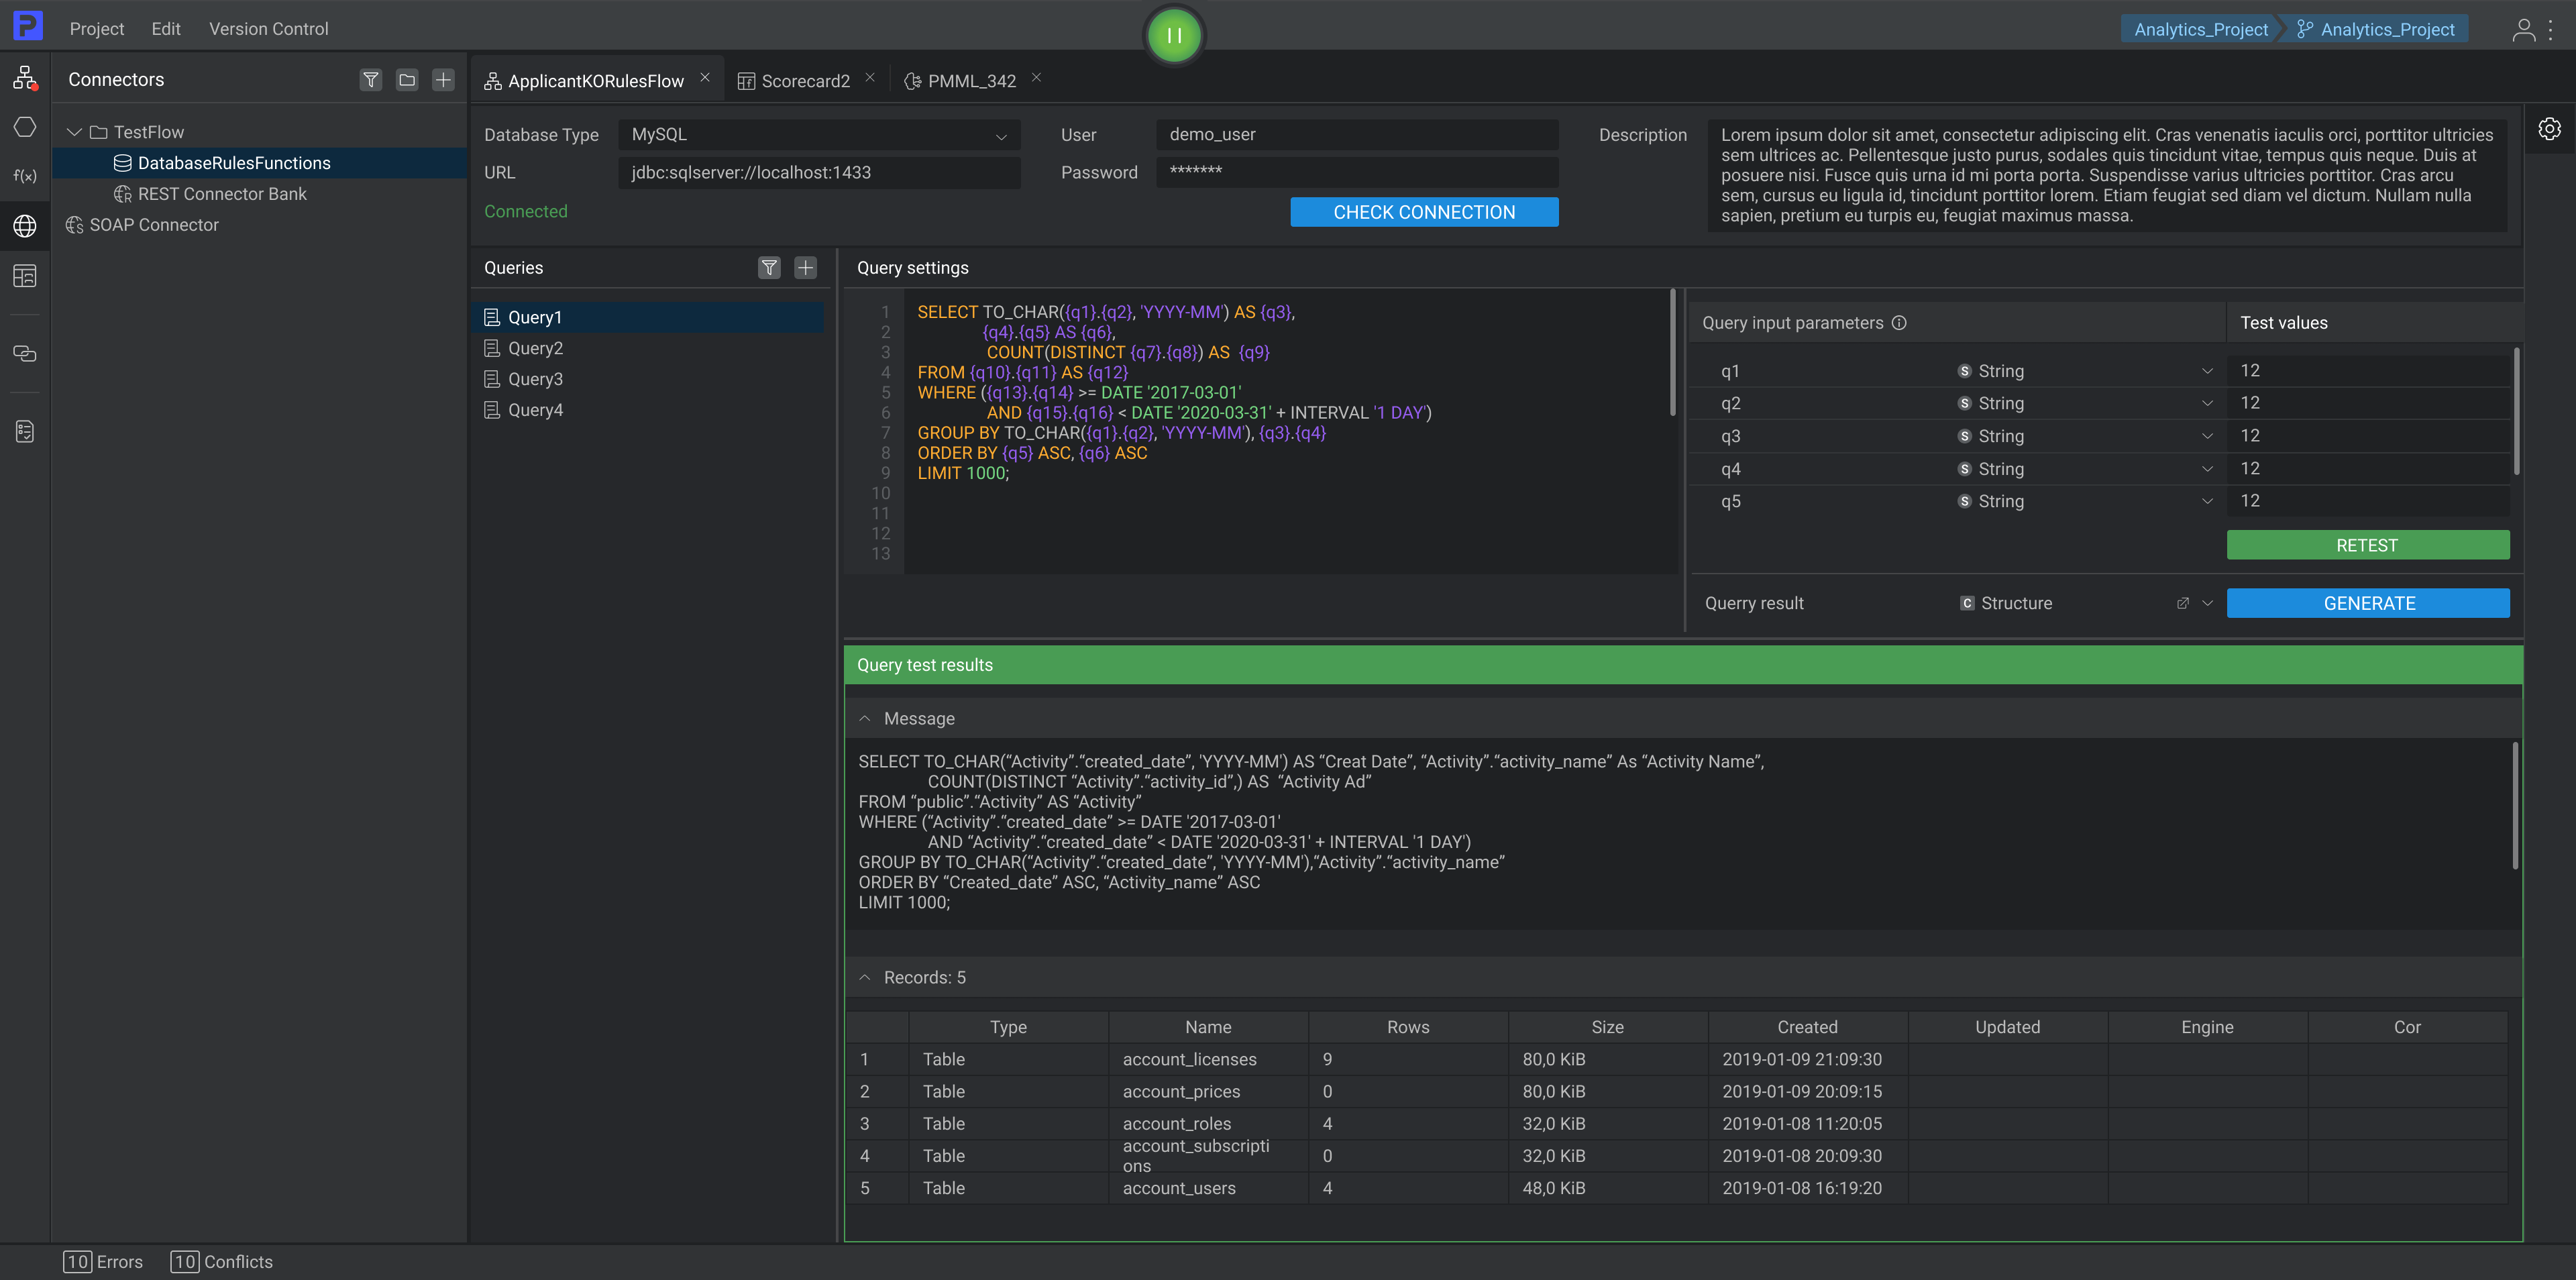
Task: Open the f(x) functions sidebar icon
Action: [25, 176]
